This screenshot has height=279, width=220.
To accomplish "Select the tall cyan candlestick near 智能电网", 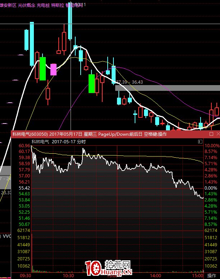I will pyautogui.click(x=70, y=20).
